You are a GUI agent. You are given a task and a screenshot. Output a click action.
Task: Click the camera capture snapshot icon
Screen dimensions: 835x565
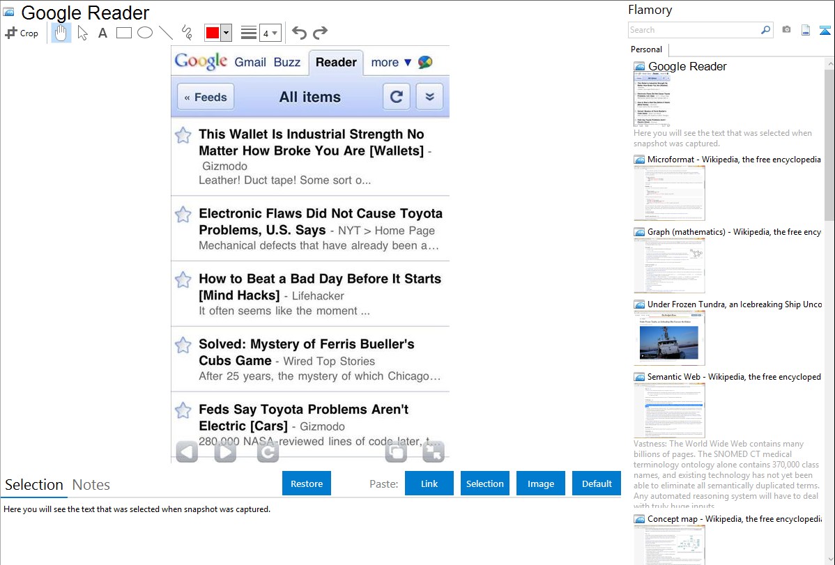(786, 30)
